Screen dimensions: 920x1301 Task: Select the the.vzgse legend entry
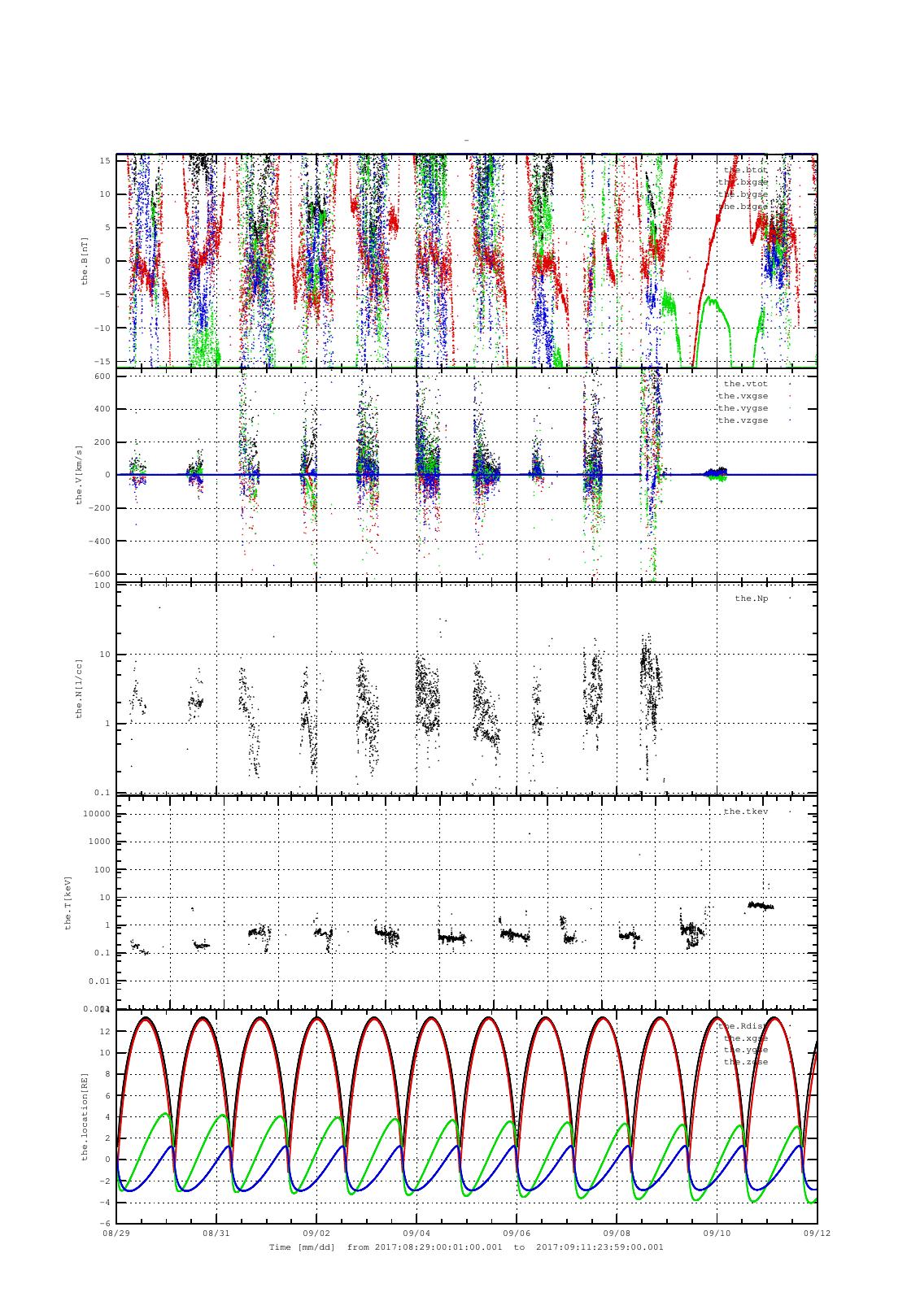click(x=743, y=420)
